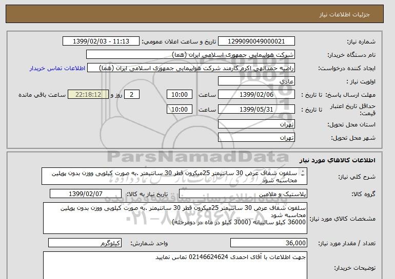Click the countdown timer 22:18:12
The height and width of the screenshot is (279, 395).
pyautogui.click(x=88, y=95)
